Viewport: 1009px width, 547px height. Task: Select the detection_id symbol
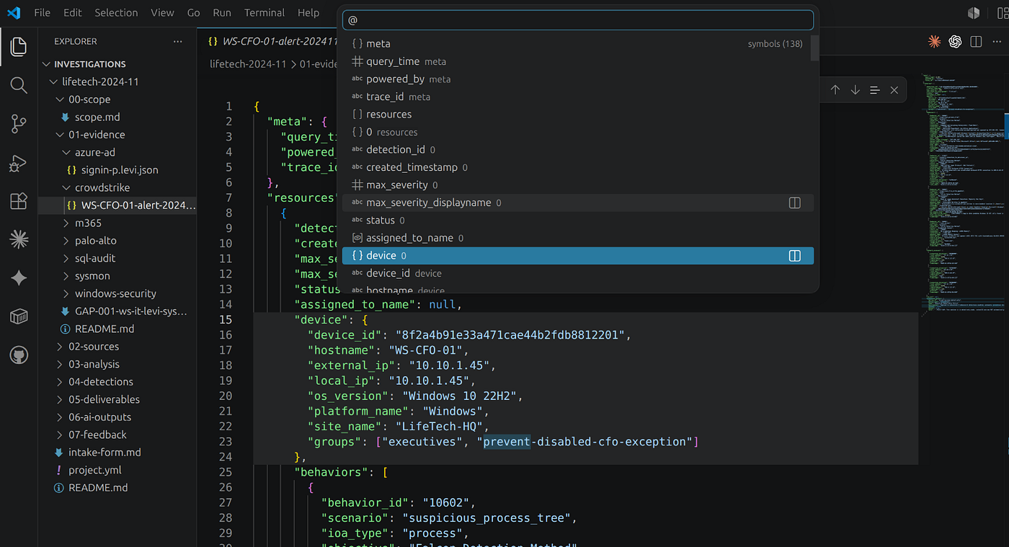[577, 150]
